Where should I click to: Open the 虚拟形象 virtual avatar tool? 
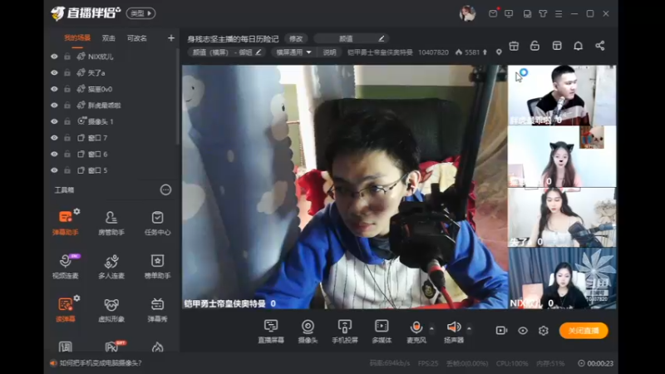coord(111,309)
